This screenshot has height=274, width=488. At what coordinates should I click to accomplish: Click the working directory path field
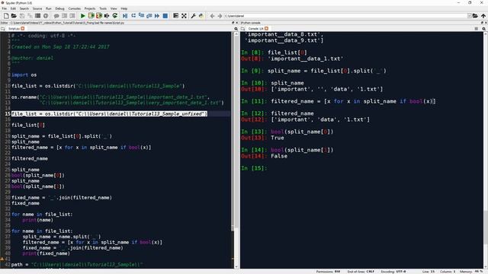click(x=345, y=15)
